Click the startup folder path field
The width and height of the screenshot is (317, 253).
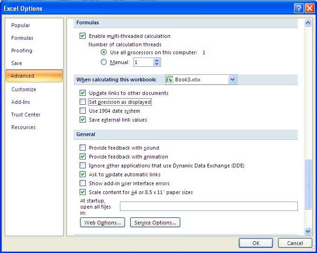(208, 206)
